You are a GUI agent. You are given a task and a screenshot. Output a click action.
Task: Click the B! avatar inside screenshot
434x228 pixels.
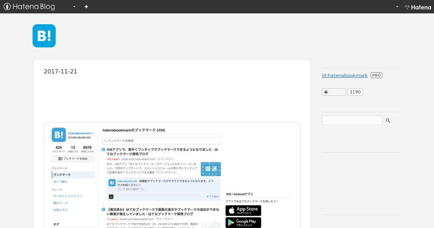(x=59, y=135)
